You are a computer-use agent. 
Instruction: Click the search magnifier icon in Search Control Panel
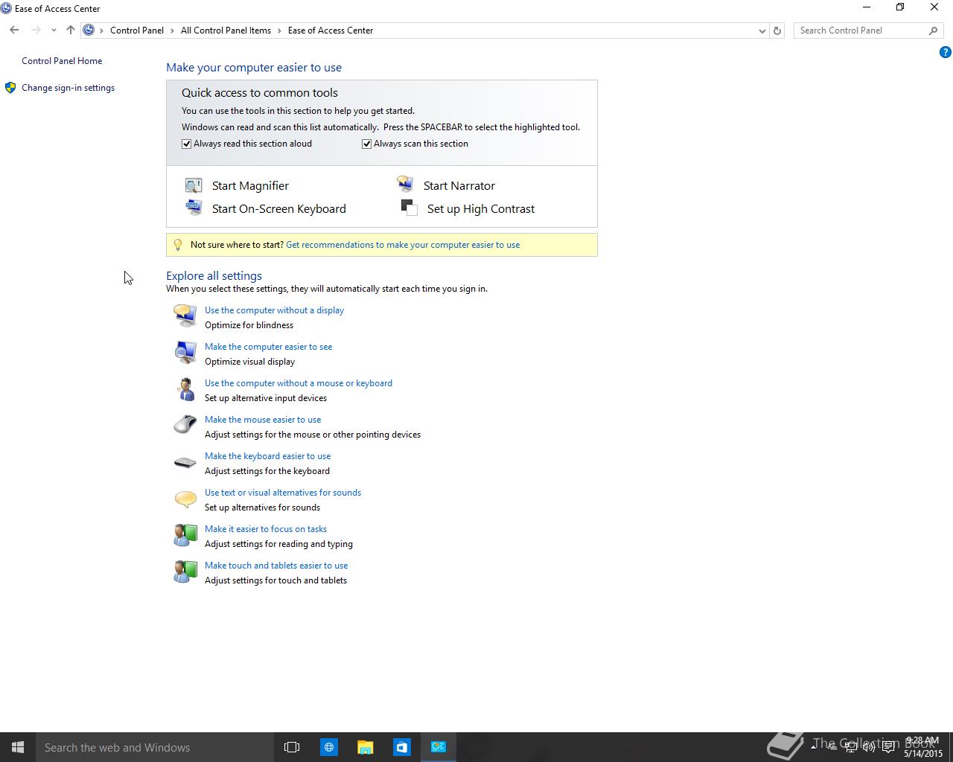click(933, 31)
